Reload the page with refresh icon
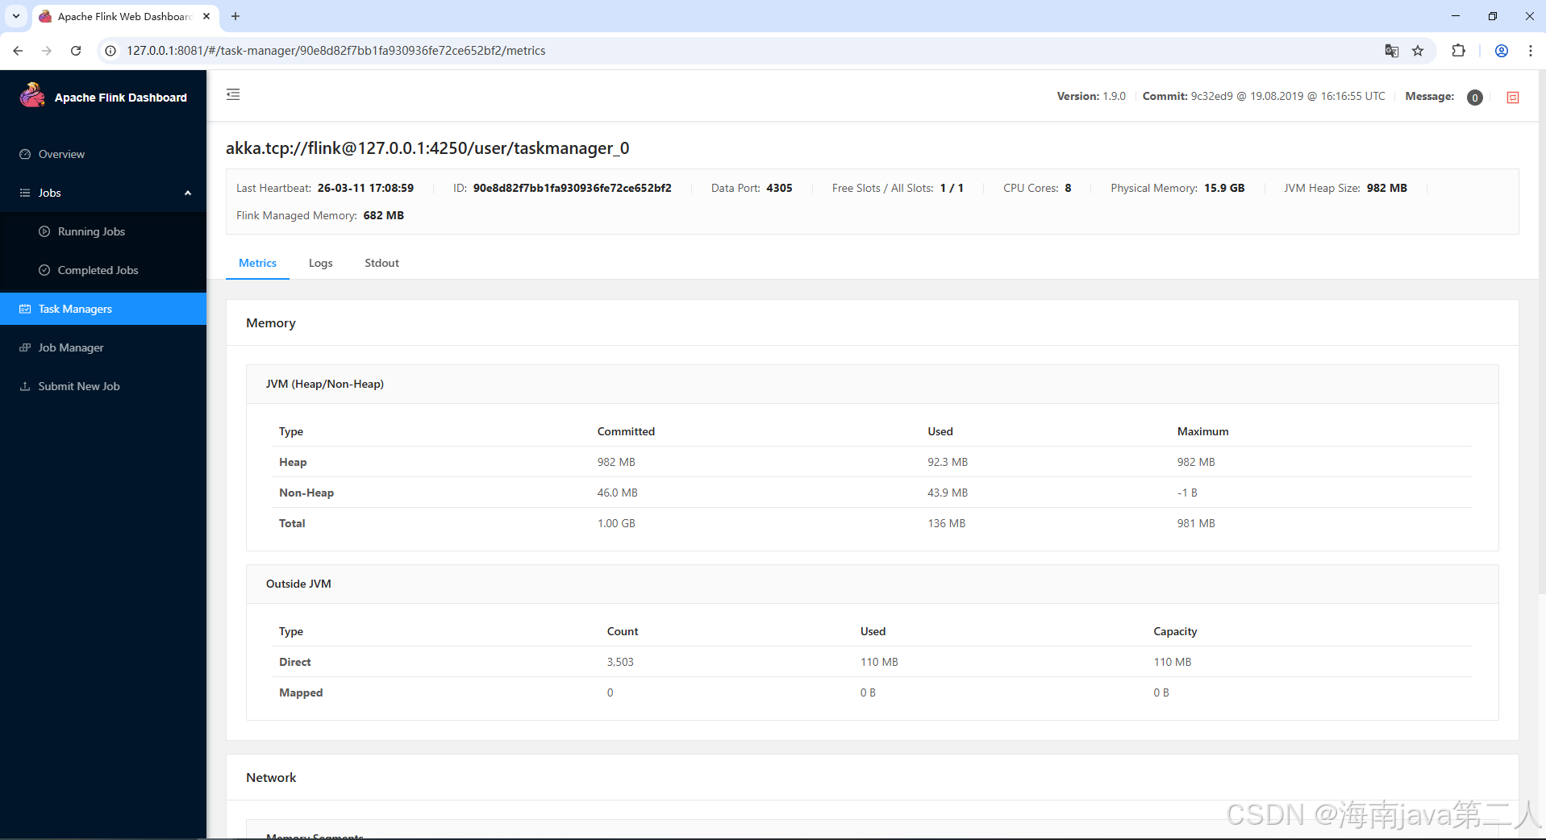 [x=76, y=51]
